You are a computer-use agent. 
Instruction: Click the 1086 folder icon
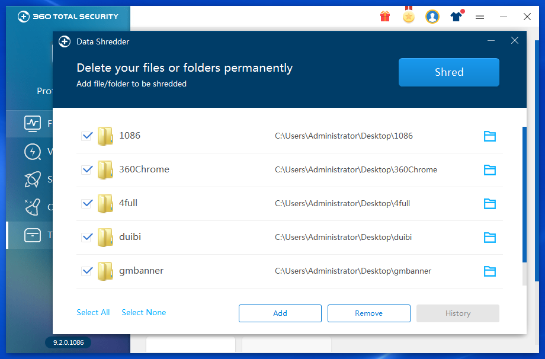(x=105, y=136)
